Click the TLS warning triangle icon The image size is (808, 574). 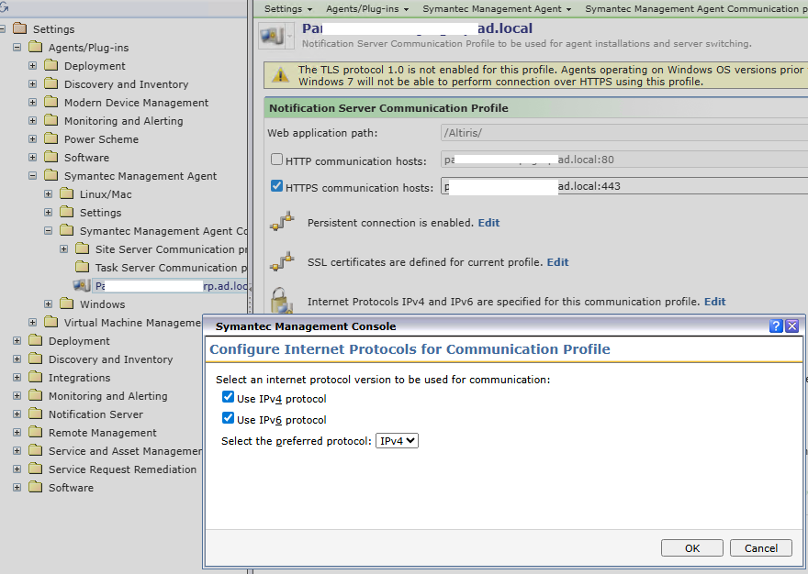pyautogui.click(x=277, y=76)
